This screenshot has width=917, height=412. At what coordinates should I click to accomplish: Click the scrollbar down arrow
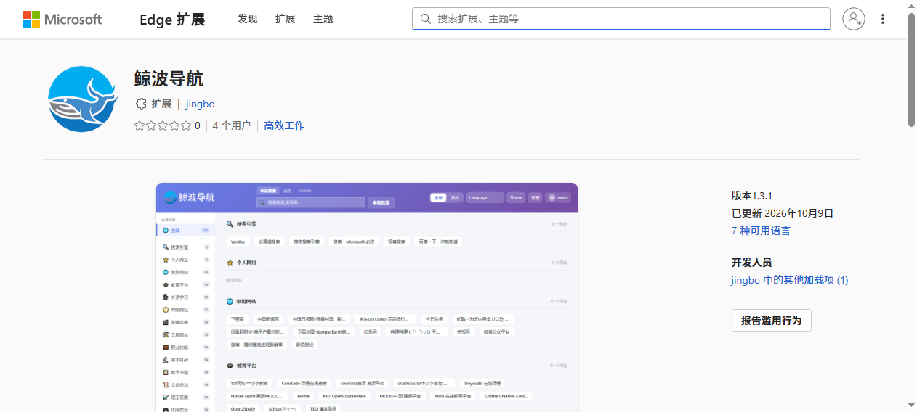pyautogui.click(x=911, y=405)
